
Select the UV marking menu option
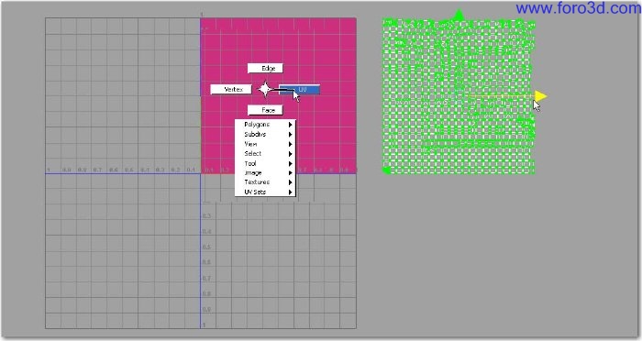(x=300, y=90)
